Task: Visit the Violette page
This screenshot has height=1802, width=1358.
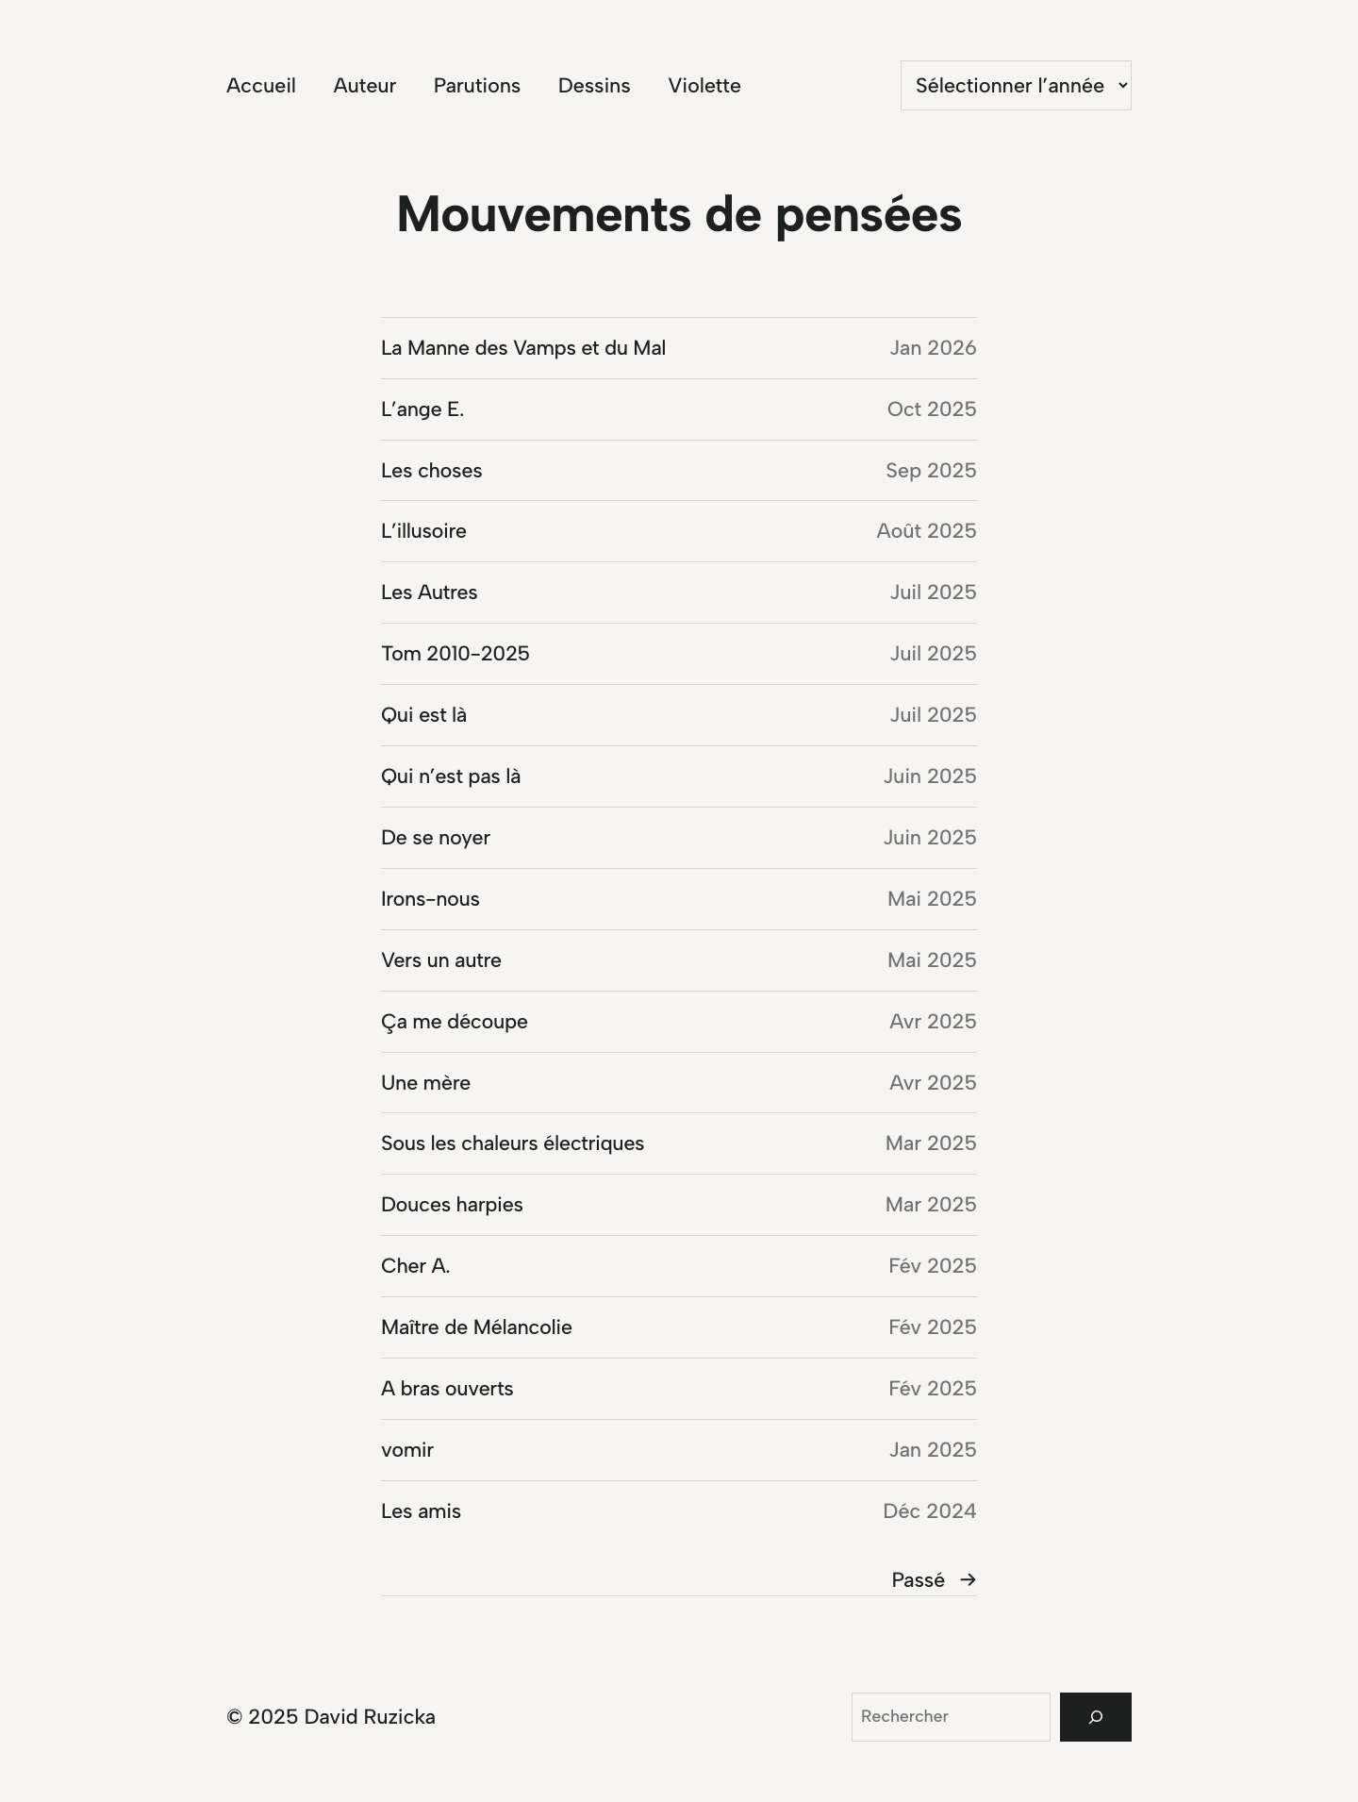Action: point(704,85)
